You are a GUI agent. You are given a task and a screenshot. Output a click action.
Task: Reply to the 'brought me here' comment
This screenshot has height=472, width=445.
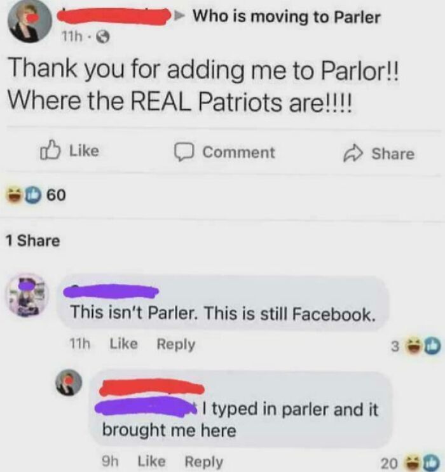click(x=203, y=462)
